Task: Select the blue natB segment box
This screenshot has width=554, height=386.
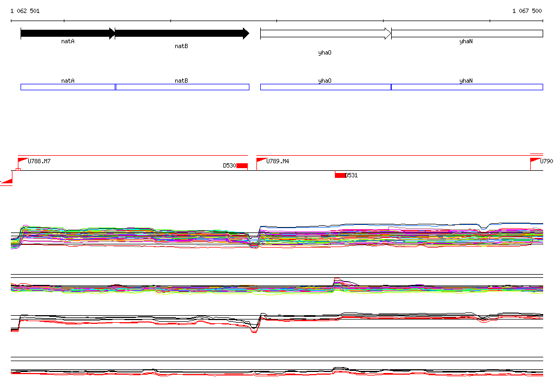Action: [x=182, y=87]
